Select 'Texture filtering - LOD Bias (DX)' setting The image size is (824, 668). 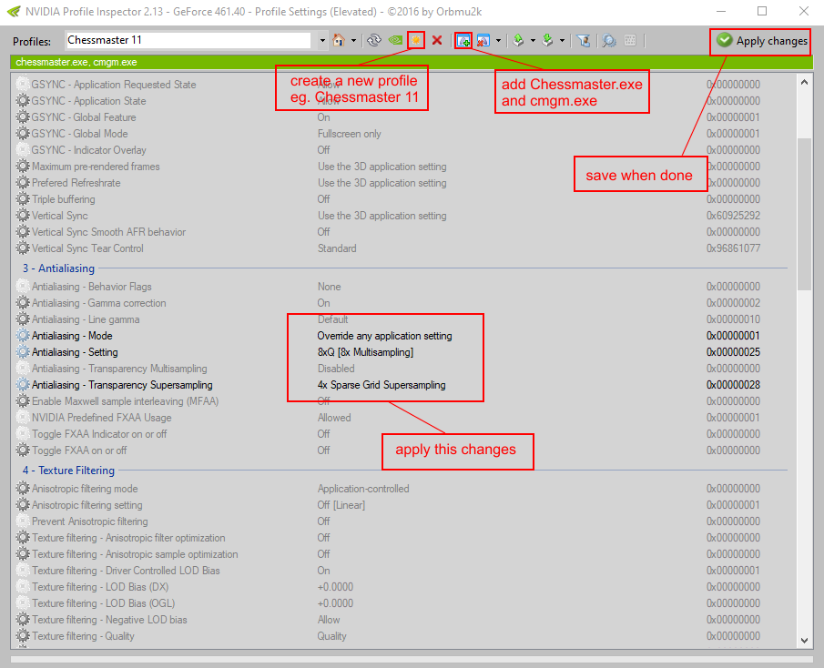[x=100, y=587]
